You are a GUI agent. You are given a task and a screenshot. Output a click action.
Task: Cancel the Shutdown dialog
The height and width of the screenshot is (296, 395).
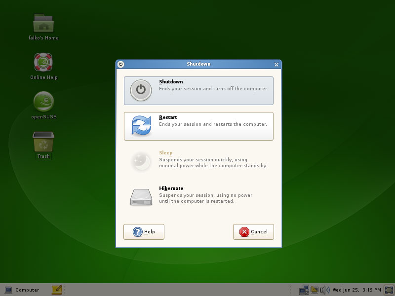[x=253, y=232]
